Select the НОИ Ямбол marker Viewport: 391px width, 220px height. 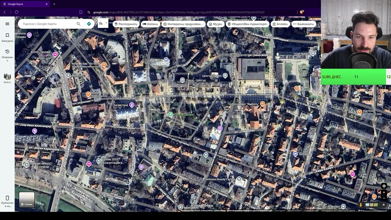[313, 53]
